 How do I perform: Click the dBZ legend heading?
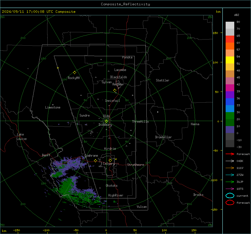(236, 15)
